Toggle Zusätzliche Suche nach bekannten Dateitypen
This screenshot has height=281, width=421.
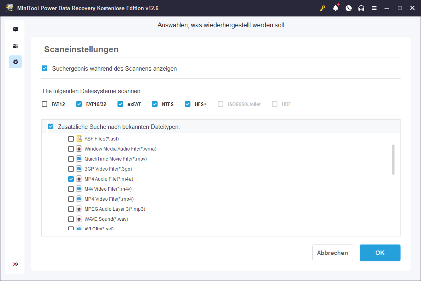coord(51,126)
